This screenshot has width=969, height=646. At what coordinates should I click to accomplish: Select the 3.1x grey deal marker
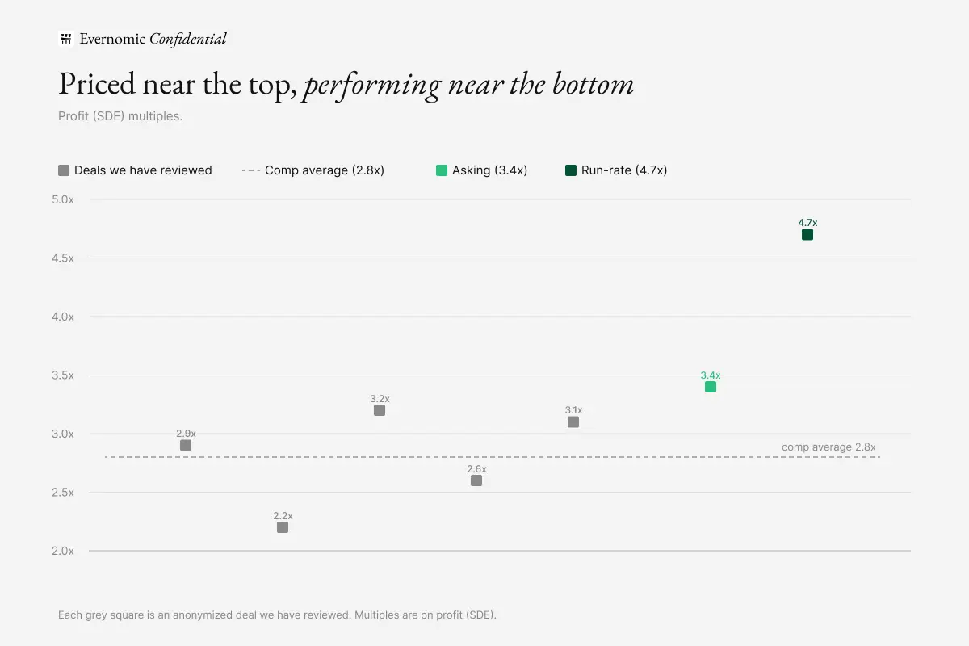(573, 422)
